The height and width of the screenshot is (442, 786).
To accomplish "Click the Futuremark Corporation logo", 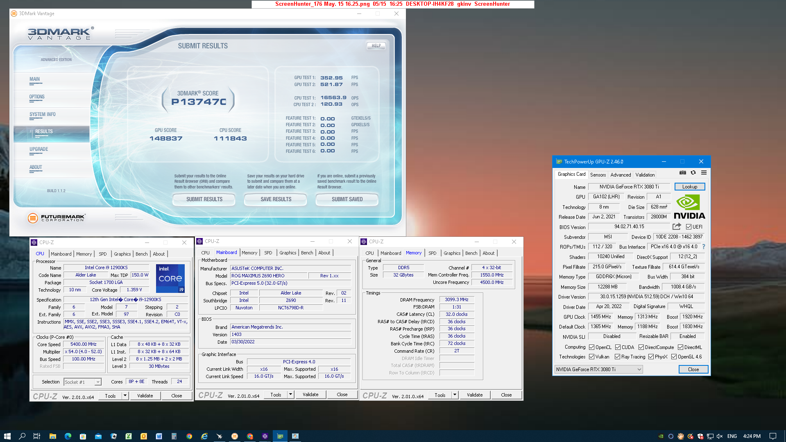I will coord(57,218).
